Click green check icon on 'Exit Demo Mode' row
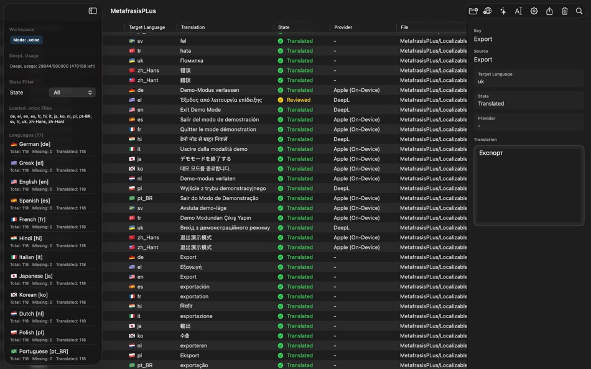591x369 pixels. pyautogui.click(x=281, y=110)
